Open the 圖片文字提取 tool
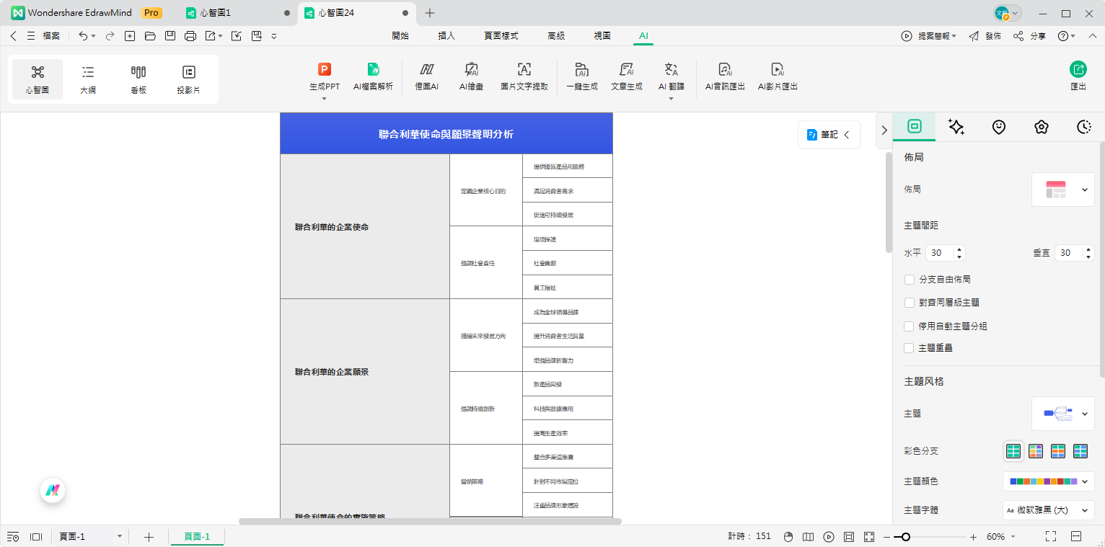1105x547 pixels. [523, 78]
